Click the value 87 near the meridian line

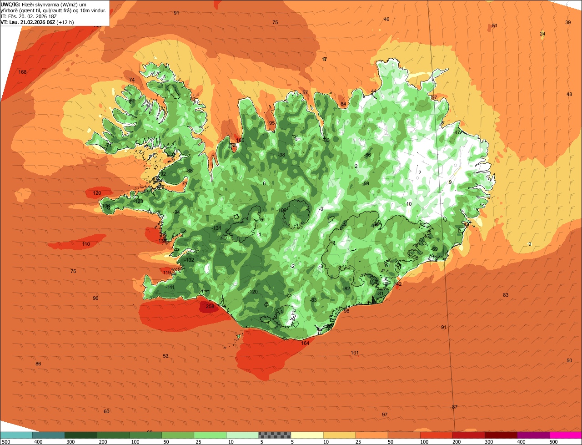click(x=455, y=406)
